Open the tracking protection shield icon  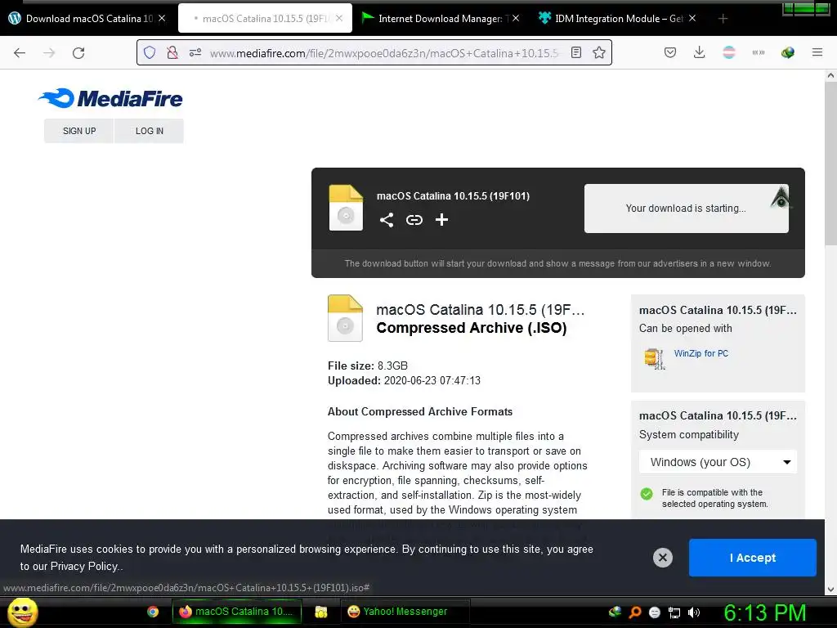(x=150, y=52)
